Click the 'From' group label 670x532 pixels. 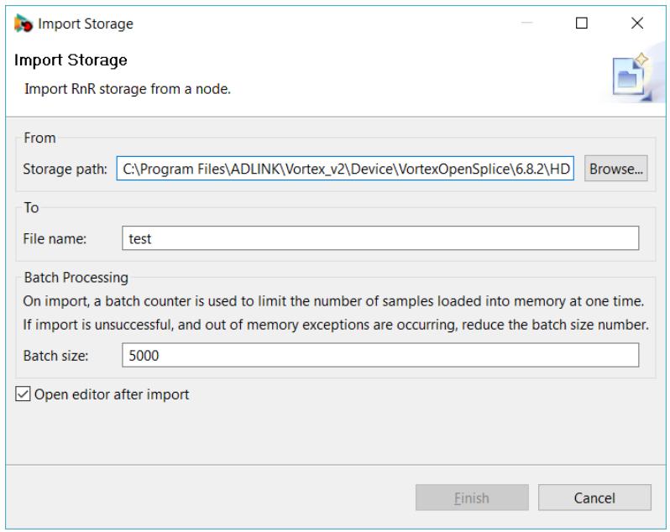pos(39,138)
